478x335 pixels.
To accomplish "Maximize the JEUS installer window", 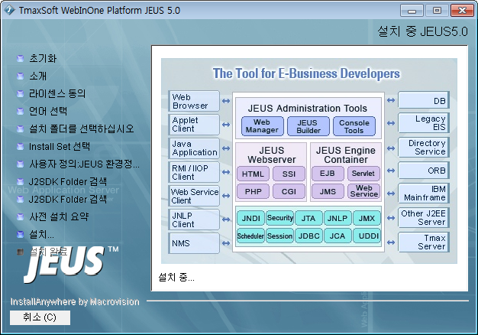I will tap(437, 11).
